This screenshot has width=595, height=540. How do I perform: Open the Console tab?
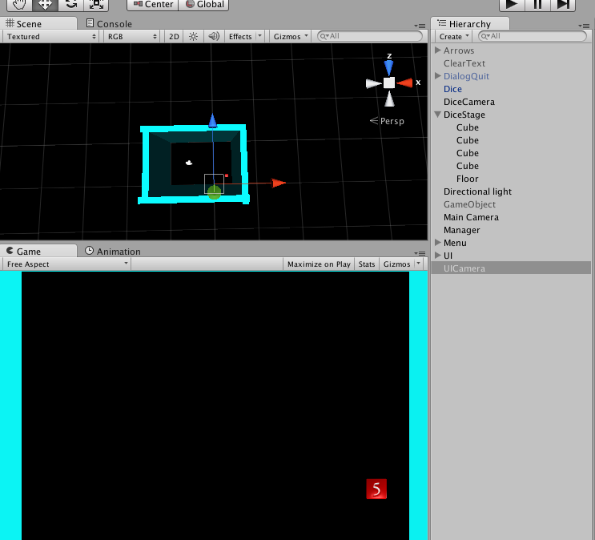point(109,24)
